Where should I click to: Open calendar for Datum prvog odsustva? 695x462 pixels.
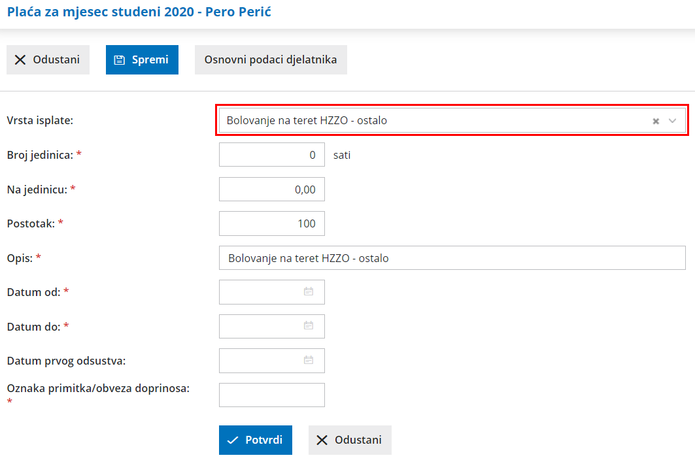click(309, 360)
